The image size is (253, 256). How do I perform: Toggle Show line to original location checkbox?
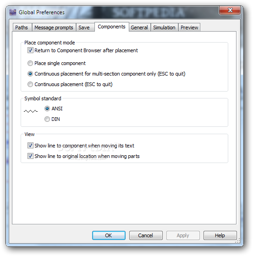click(x=30, y=156)
